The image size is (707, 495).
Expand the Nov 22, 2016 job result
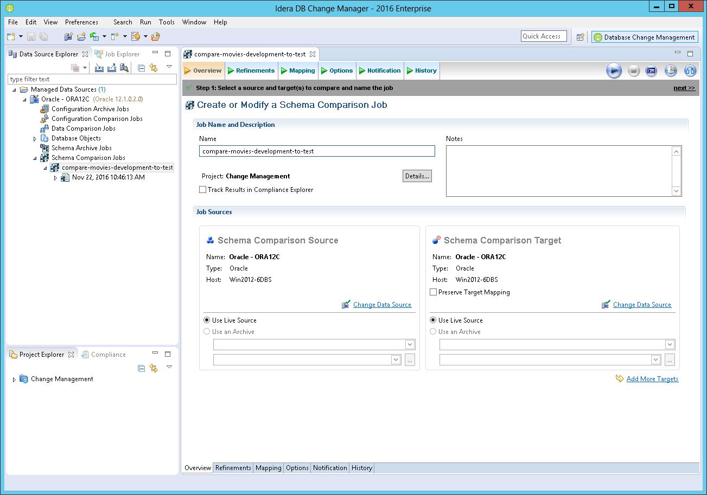pyautogui.click(x=55, y=178)
